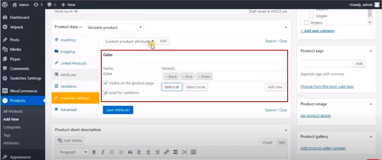Collapse the Product data panel arrow

point(286,27)
